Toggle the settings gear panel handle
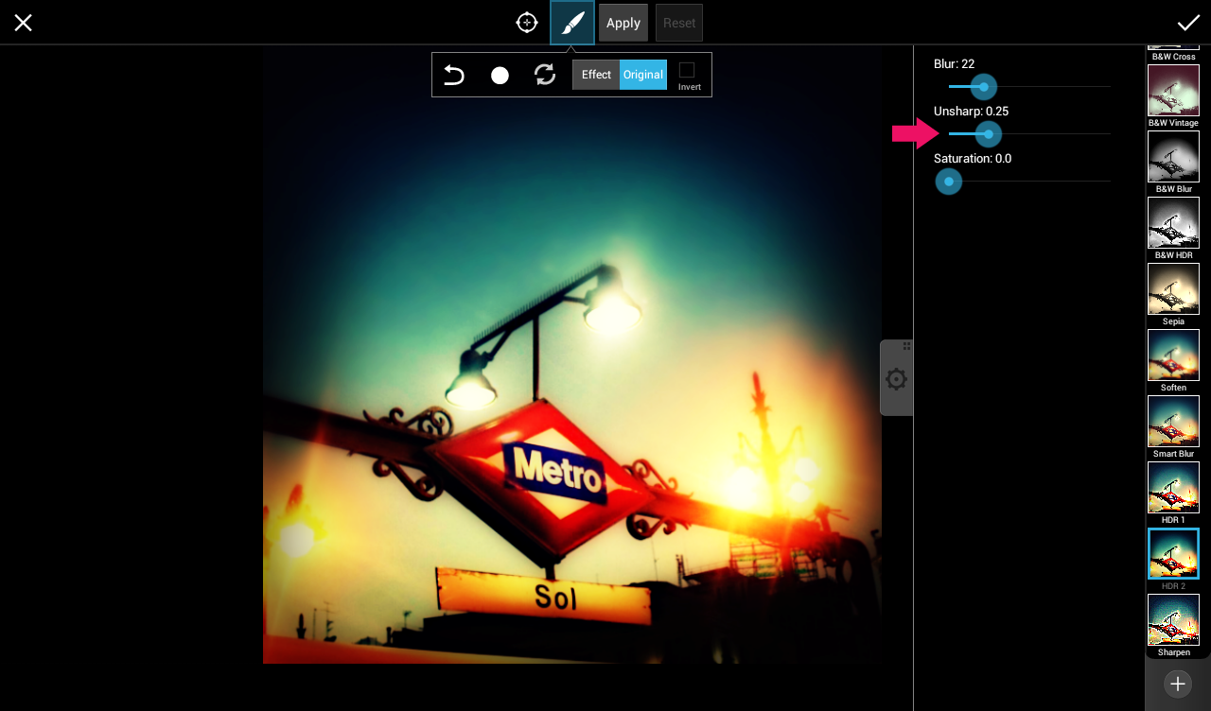This screenshot has width=1211, height=711. (897, 378)
